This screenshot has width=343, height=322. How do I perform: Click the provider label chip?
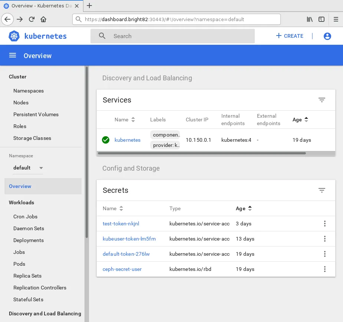(x=165, y=145)
